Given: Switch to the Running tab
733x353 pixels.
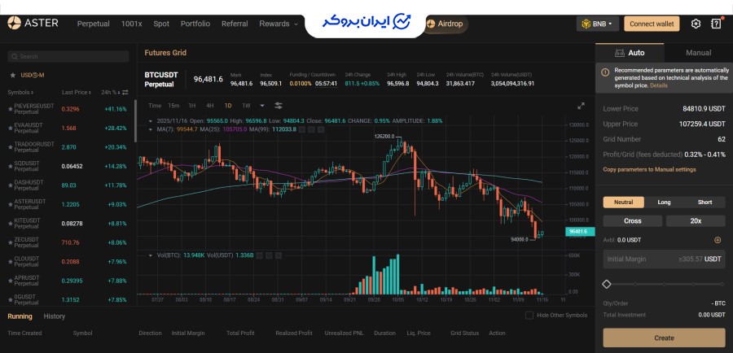Looking at the screenshot, I should tap(20, 316).
